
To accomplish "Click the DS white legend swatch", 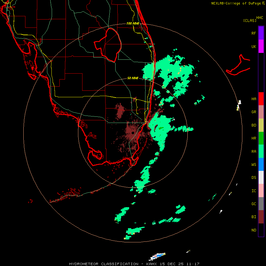I will [261, 177].
